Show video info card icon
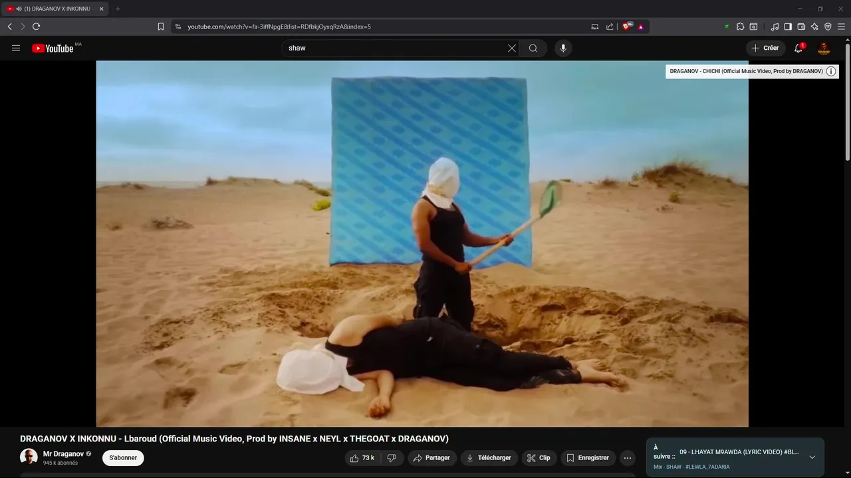This screenshot has height=478, width=851. pos(831,71)
